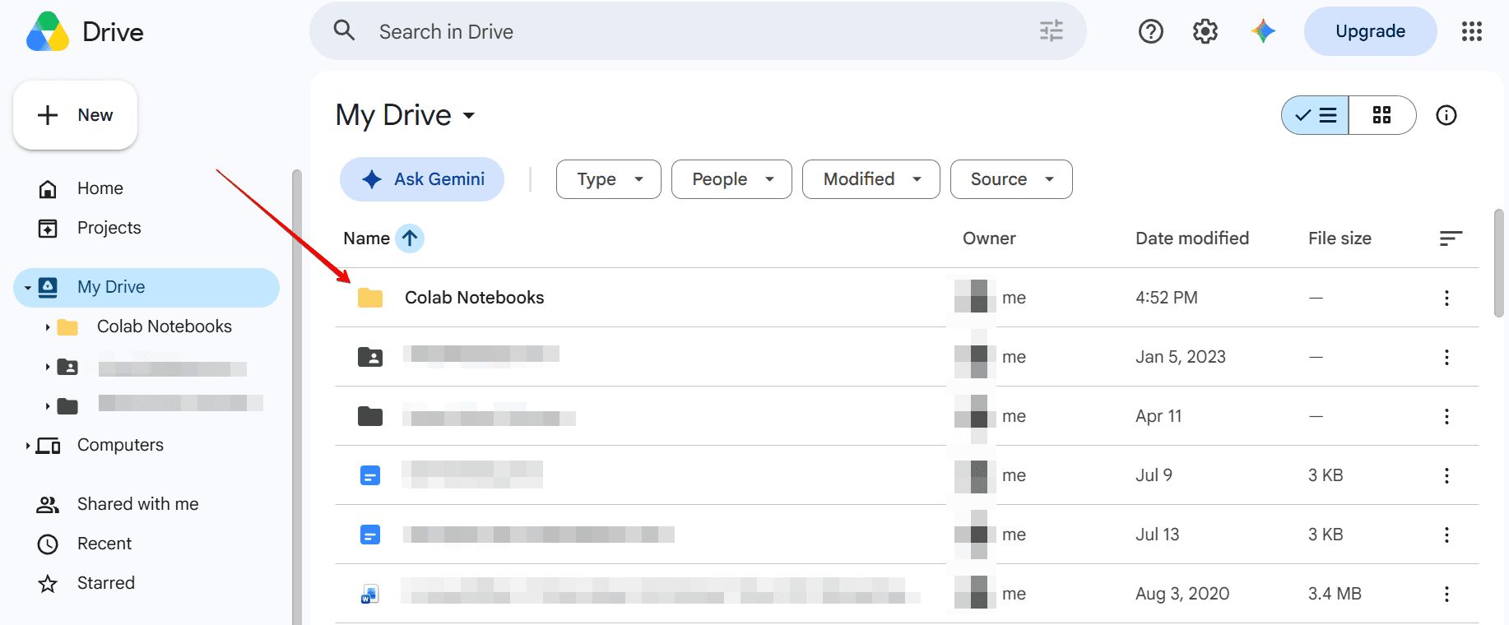Click the Upgrade button
The height and width of the screenshot is (625, 1509).
point(1371,31)
